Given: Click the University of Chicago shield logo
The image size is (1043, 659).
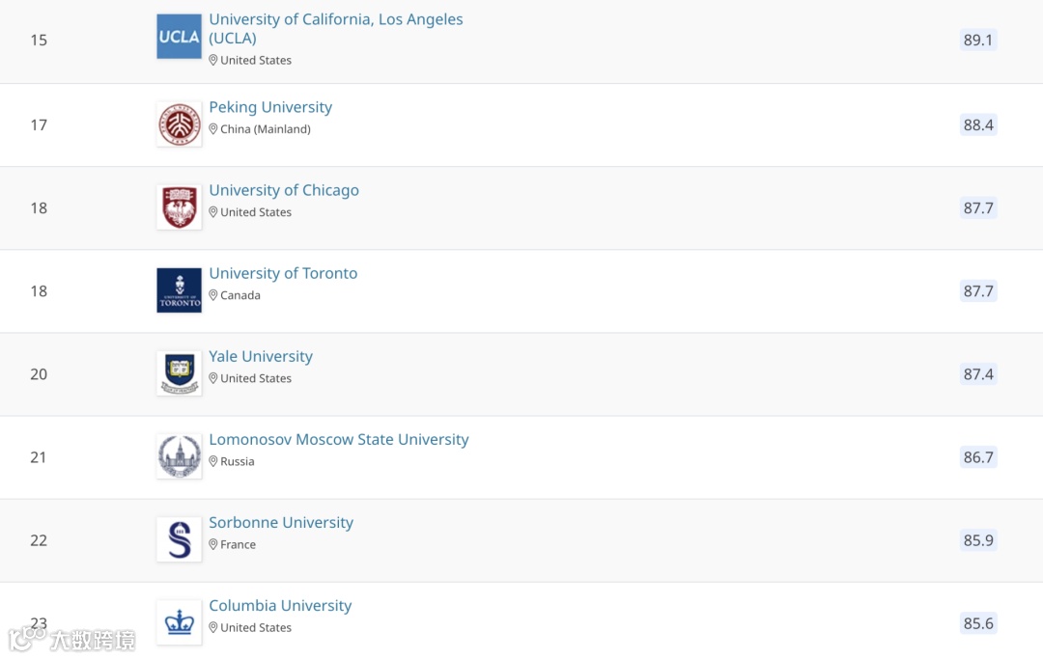Looking at the screenshot, I should click(179, 207).
